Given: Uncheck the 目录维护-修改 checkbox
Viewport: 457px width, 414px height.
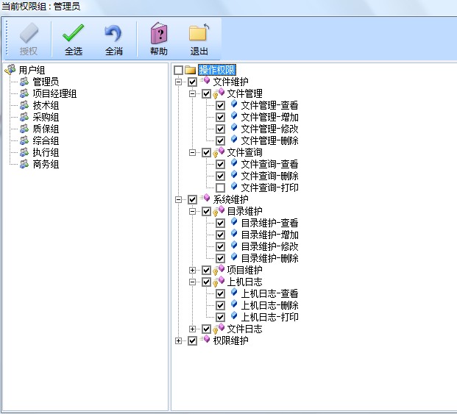Looking at the screenshot, I should coord(220,246).
